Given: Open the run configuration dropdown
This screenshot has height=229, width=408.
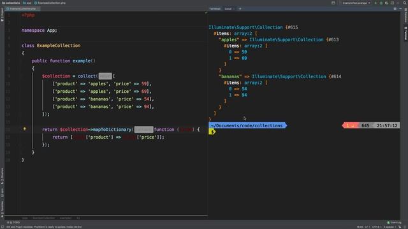Looking at the screenshot, I should tap(356, 3).
